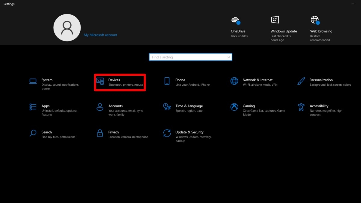Image resolution: width=361 pixels, height=203 pixels.
Task: Open My Microsoft account link
Action: pyautogui.click(x=100, y=35)
